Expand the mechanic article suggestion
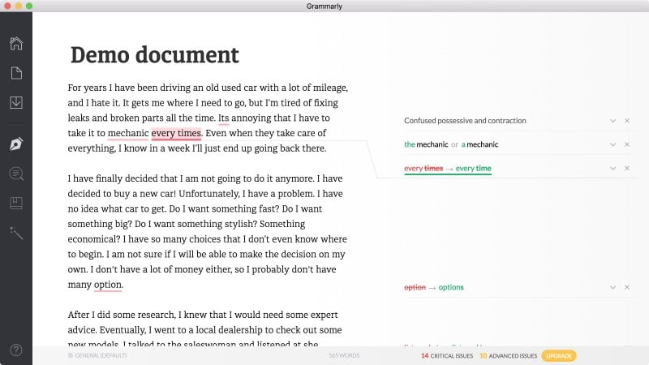This screenshot has height=365, width=649. click(612, 144)
